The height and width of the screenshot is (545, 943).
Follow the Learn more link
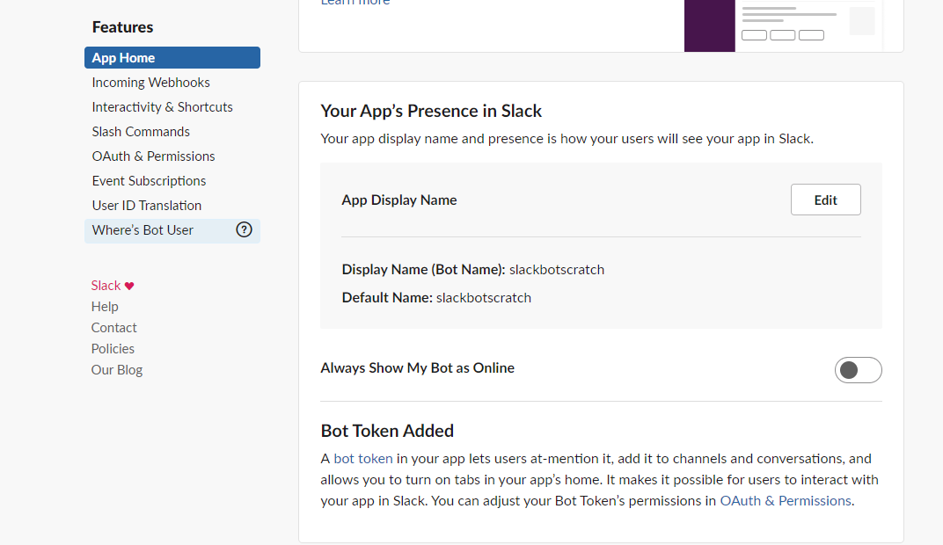(x=355, y=4)
